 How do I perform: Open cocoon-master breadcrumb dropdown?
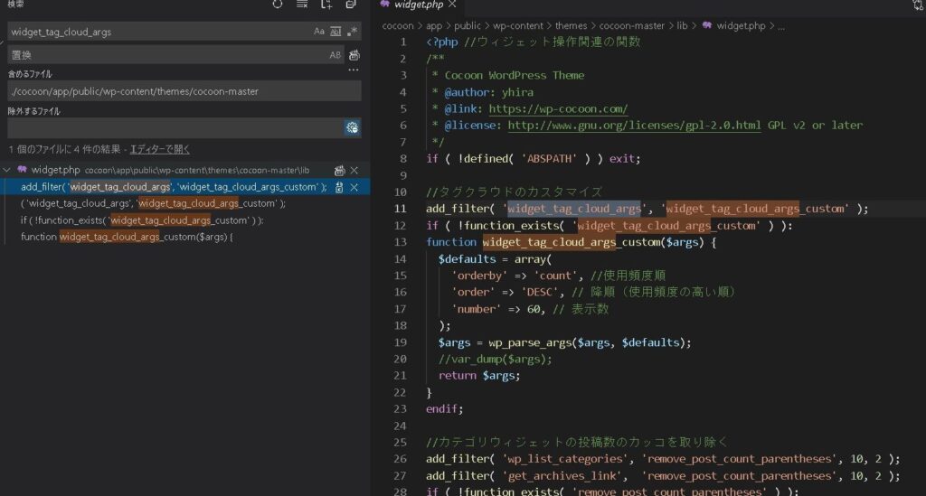pos(654,26)
